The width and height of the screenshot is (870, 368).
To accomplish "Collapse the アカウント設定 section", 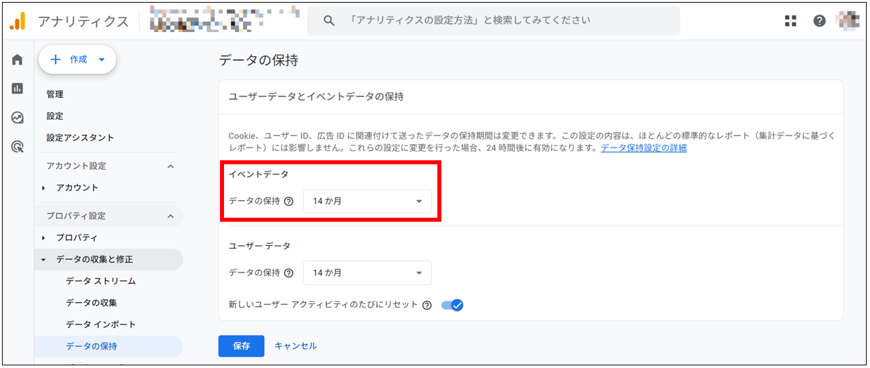I will [171, 166].
